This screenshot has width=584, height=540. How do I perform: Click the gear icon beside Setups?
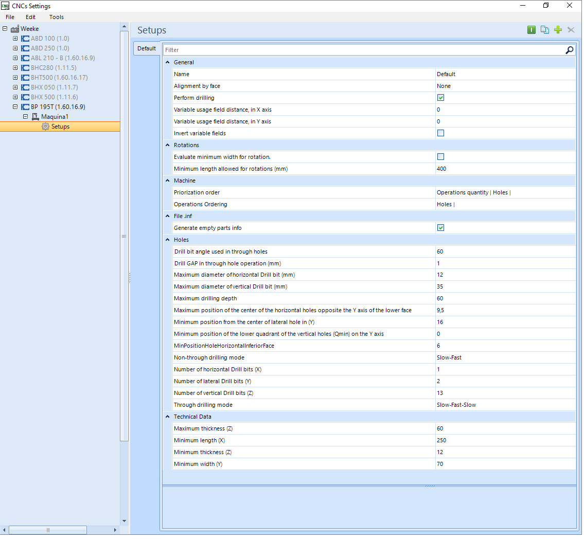[45, 127]
